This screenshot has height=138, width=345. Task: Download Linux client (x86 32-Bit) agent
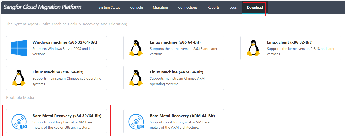point(291,48)
